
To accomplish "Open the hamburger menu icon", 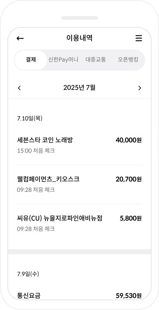I will (x=139, y=38).
